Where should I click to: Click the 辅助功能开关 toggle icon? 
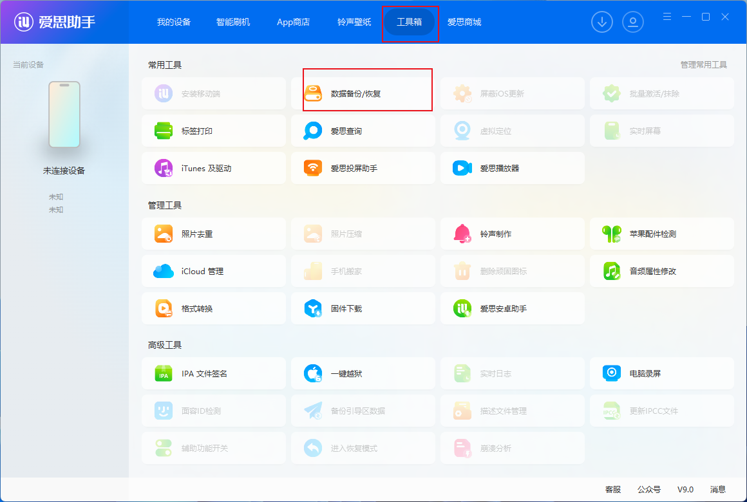164,448
